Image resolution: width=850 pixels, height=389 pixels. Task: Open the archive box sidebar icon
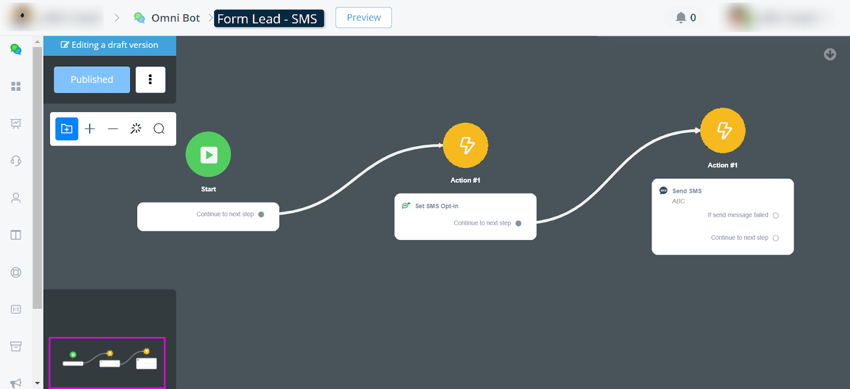point(16,346)
